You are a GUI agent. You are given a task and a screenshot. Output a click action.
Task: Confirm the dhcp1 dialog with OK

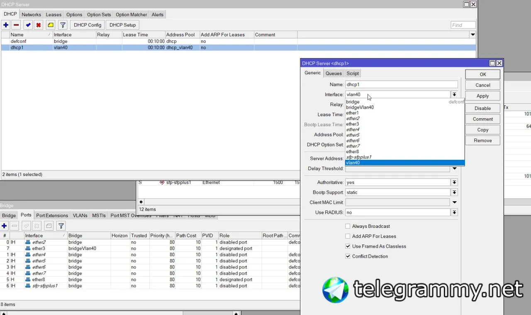482,74
